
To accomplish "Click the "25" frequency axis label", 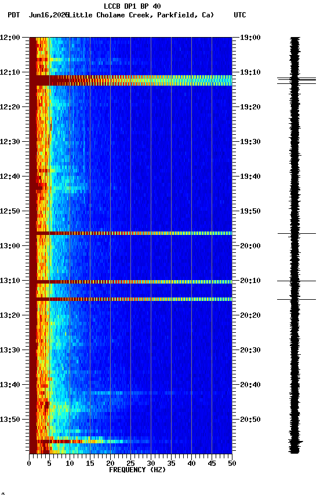I will point(130,464).
